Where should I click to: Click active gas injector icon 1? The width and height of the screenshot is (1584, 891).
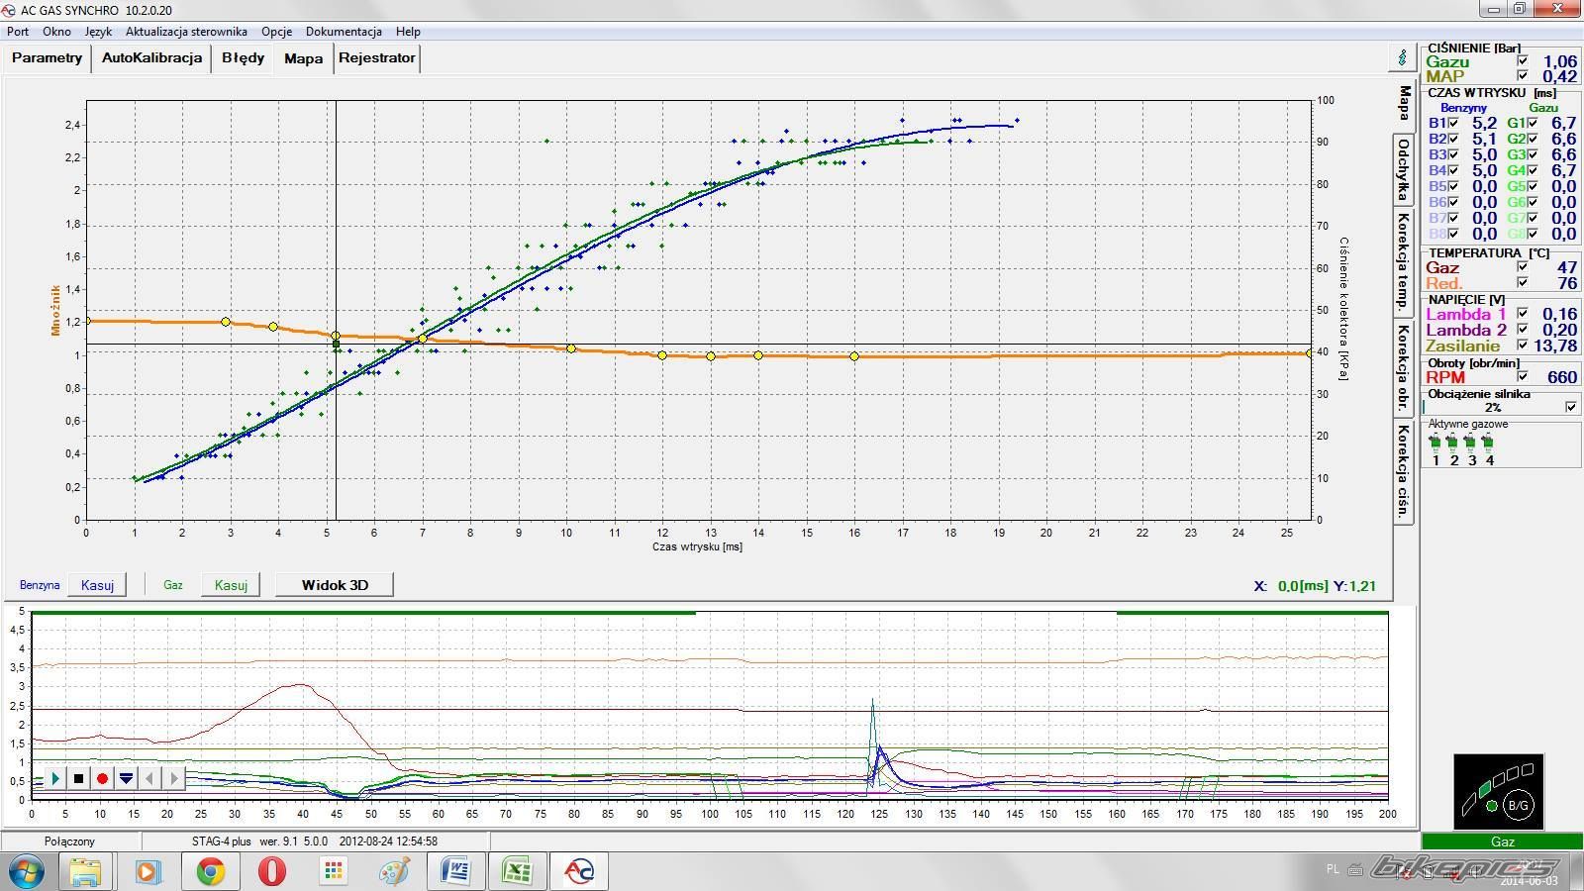[x=1435, y=445]
